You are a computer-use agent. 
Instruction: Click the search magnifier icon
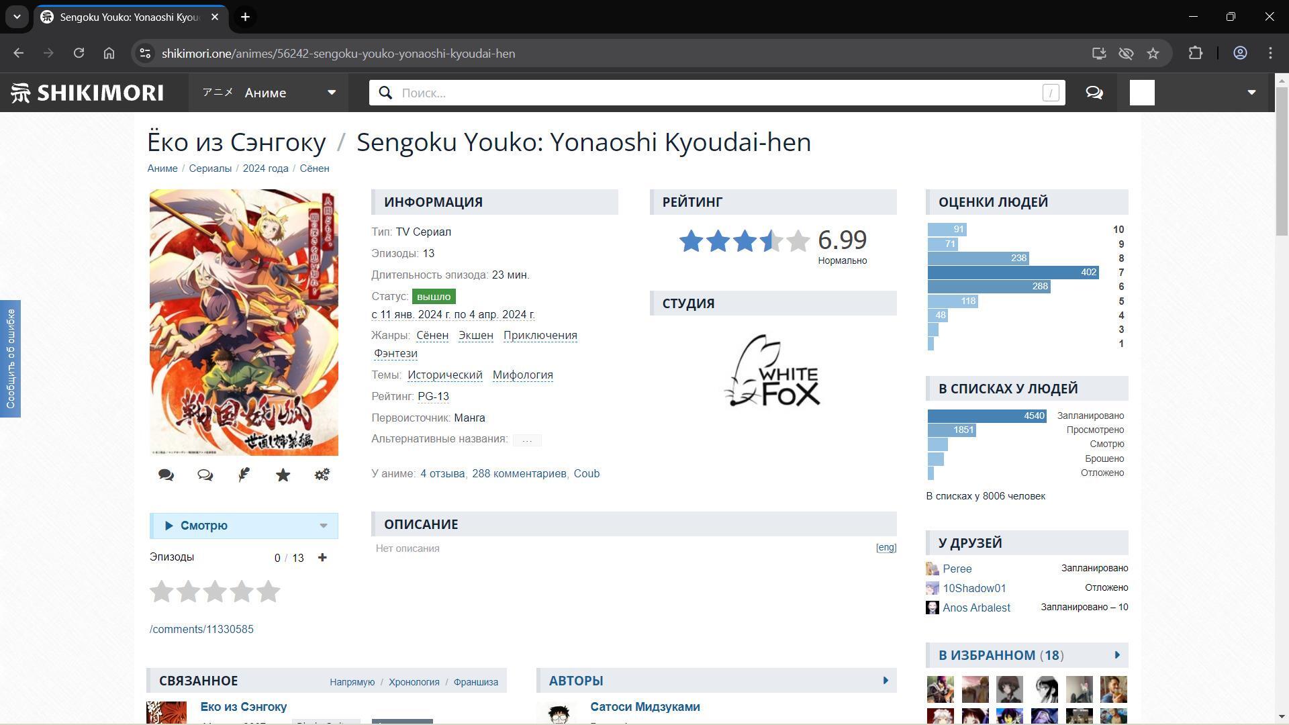pyautogui.click(x=385, y=93)
